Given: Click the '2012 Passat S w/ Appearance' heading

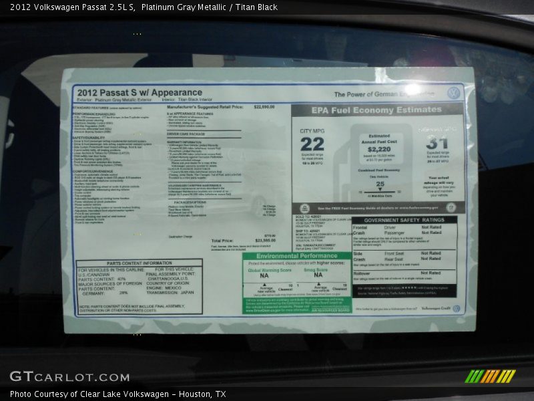Looking at the screenshot, I should tap(140, 92).
